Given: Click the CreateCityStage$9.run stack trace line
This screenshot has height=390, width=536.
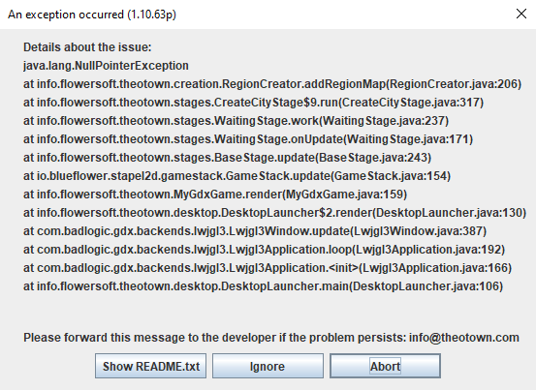Looking at the screenshot, I should 253,103.
